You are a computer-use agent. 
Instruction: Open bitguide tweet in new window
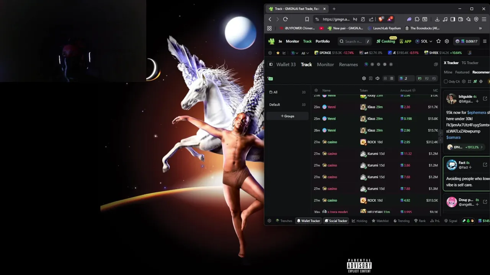485,99
